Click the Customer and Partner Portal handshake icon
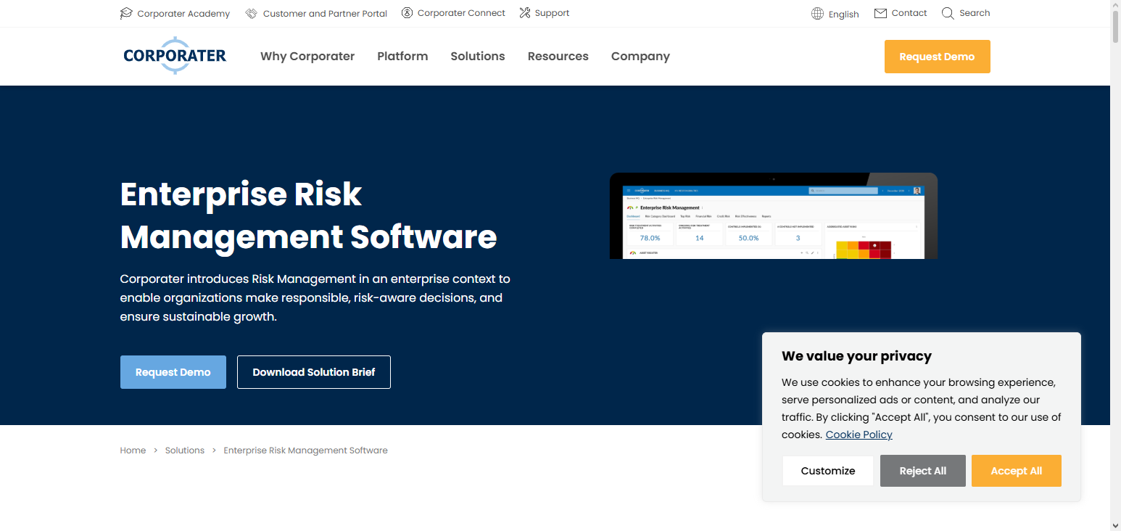 tap(252, 13)
